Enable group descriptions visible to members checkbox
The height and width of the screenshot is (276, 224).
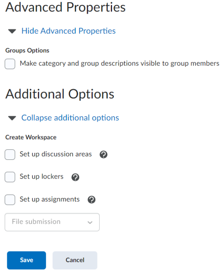[x=10, y=64]
